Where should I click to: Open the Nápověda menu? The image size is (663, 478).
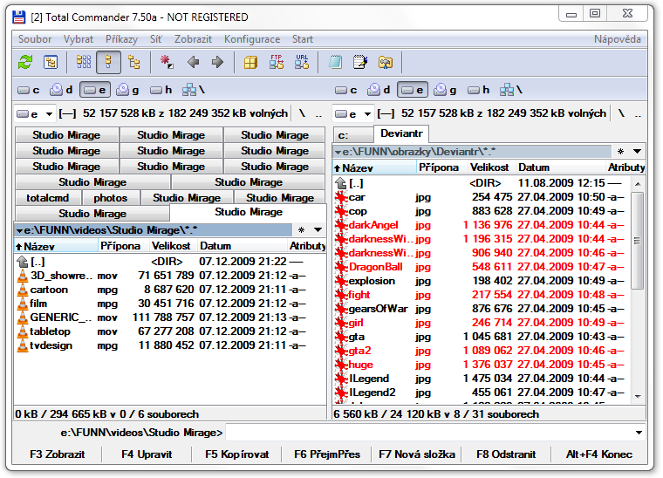pos(618,39)
